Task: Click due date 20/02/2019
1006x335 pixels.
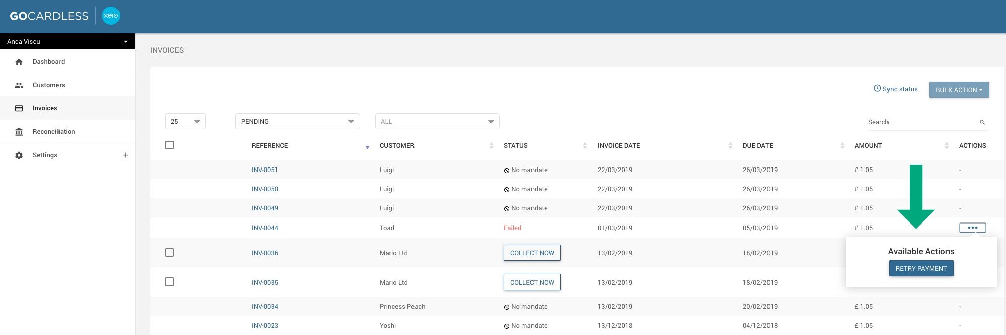Action: click(x=760, y=307)
